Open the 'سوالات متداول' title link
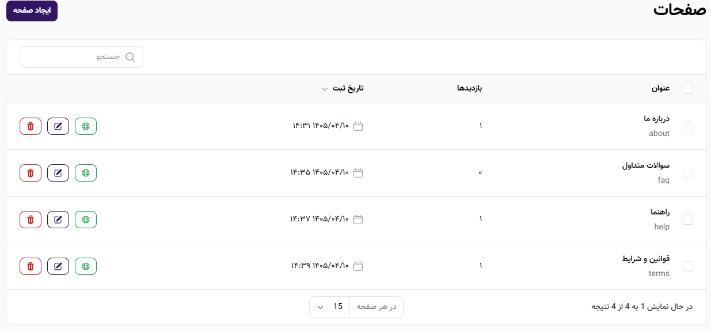 645,165
